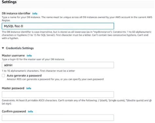
Task: Click the 1 to 16 alphanumeric characters hint
Action: point(38,71)
